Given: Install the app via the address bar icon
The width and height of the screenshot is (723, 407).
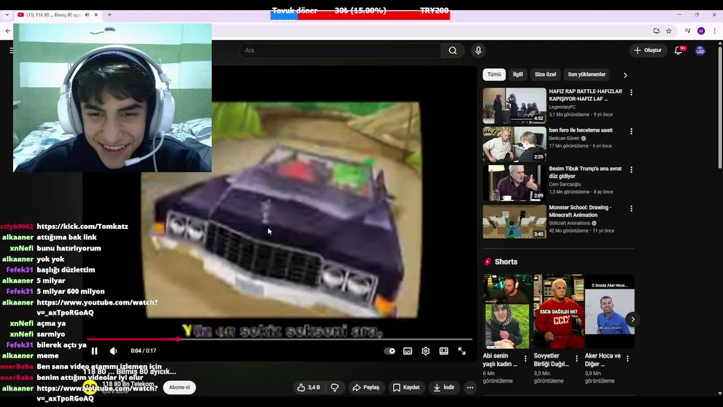Looking at the screenshot, I should 656,31.
